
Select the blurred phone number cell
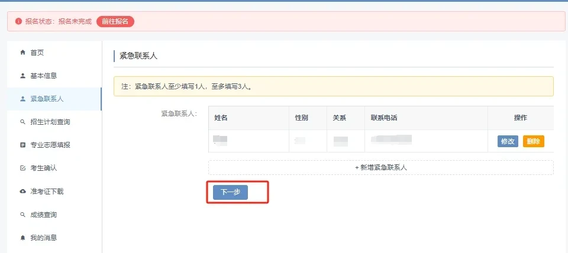point(390,141)
